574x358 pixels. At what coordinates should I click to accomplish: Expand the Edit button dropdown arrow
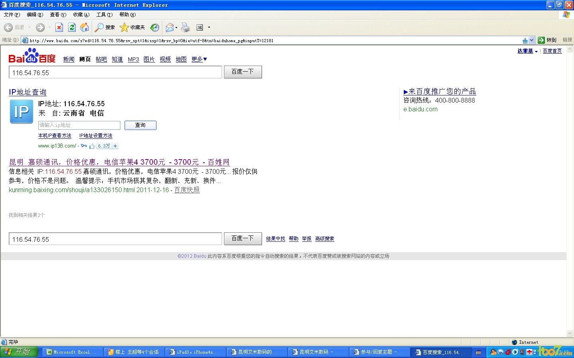coord(209,27)
